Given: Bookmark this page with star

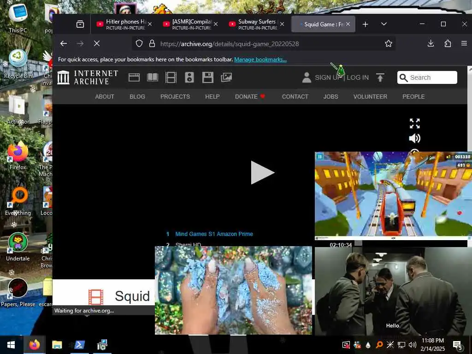Looking at the screenshot, I should coord(389,44).
